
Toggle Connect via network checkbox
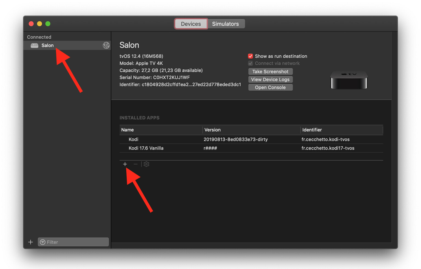[250, 63]
